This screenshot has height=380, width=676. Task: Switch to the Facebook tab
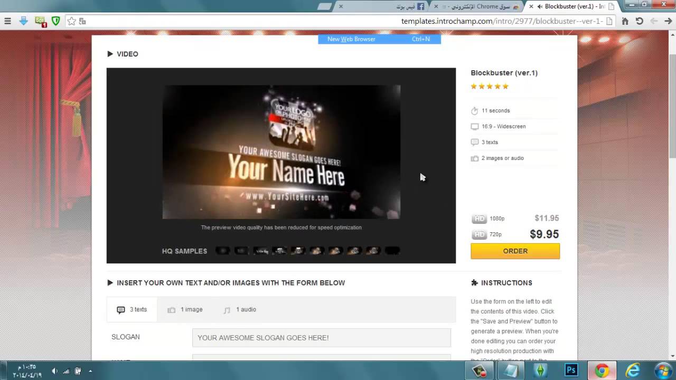(383, 6)
